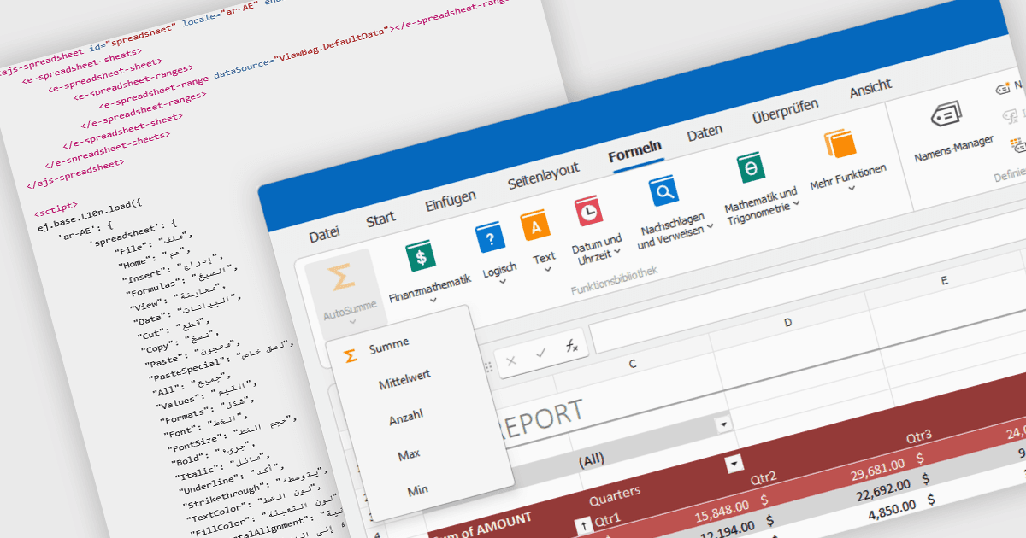The width and height of the screenshot is (1026, 538).
Task: Select the Mehr Funktionen orange icon
Action: tap(840, 143)
